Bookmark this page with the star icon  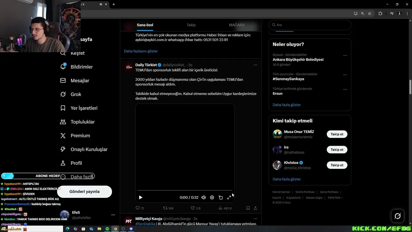pos(370,14)
